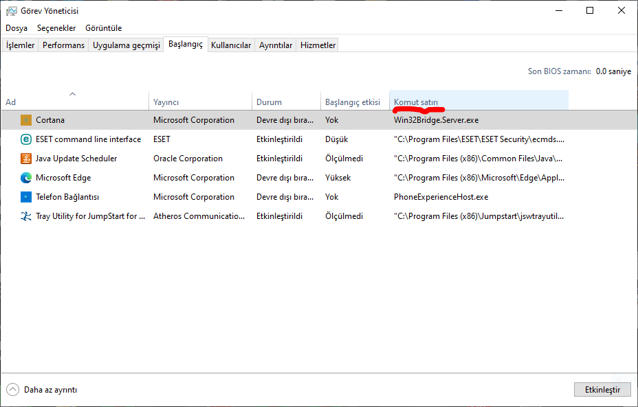
Task: Select the Başlangıç tab
Action: pos(186,45)
